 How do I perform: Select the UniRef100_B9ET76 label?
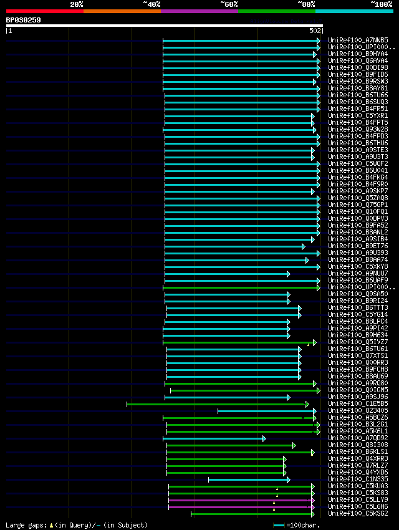(358, 246)
